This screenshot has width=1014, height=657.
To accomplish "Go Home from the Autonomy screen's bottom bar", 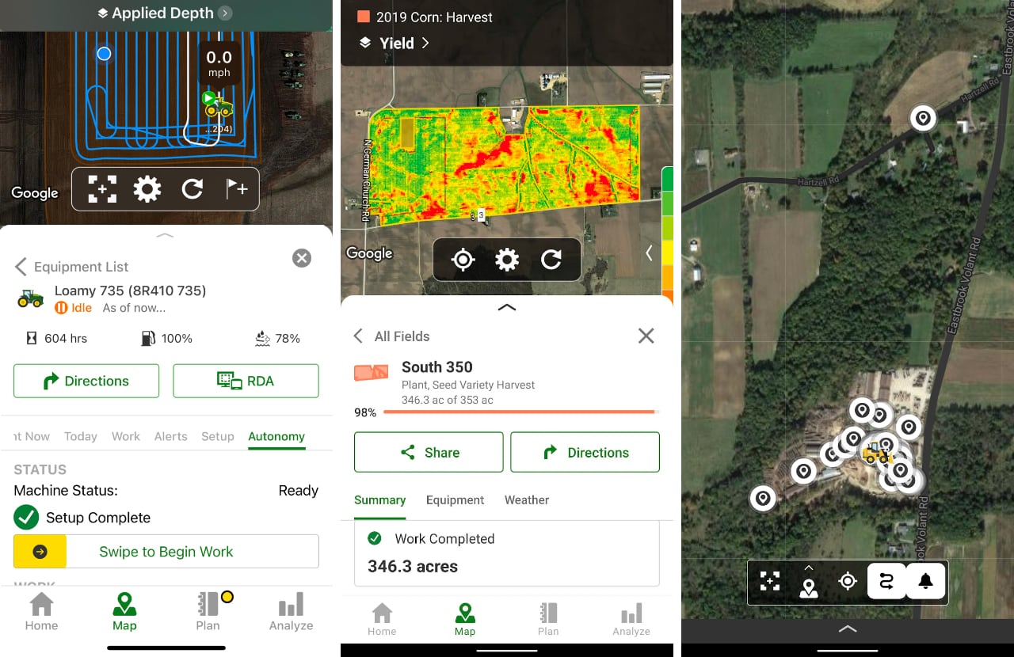I will point(41,612).
